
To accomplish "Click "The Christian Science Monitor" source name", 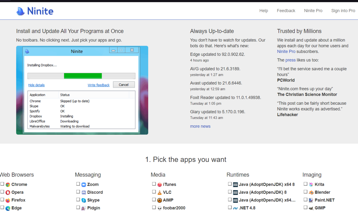I will (x=307, y=95).
